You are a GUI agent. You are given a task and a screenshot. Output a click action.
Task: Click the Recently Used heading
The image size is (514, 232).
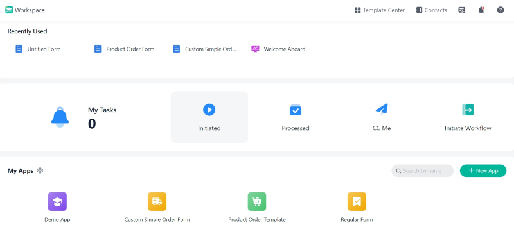(x=27, y=31)
